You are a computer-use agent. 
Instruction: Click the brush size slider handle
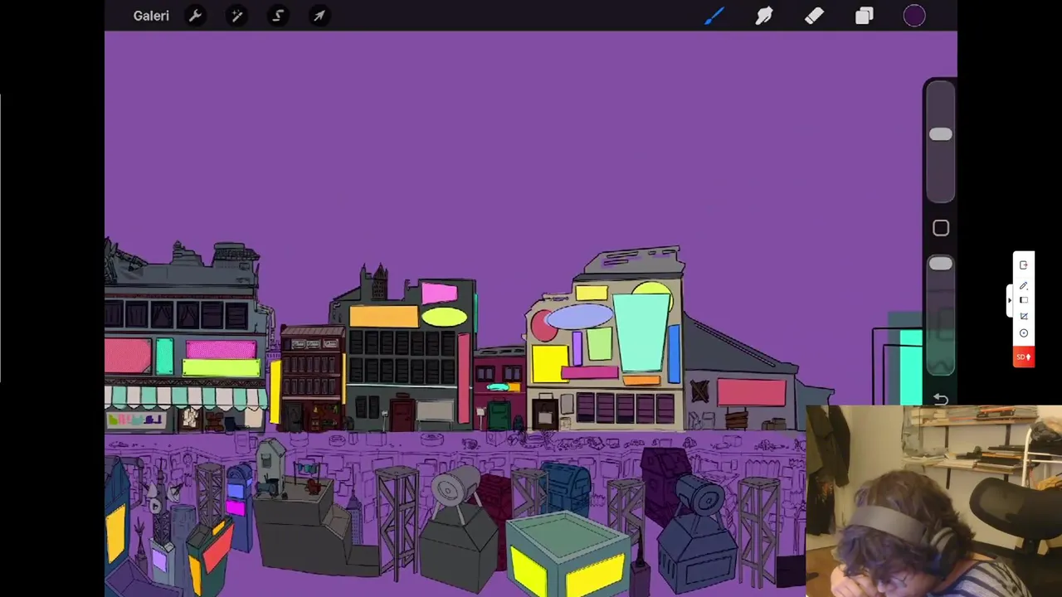coord(940,134)
